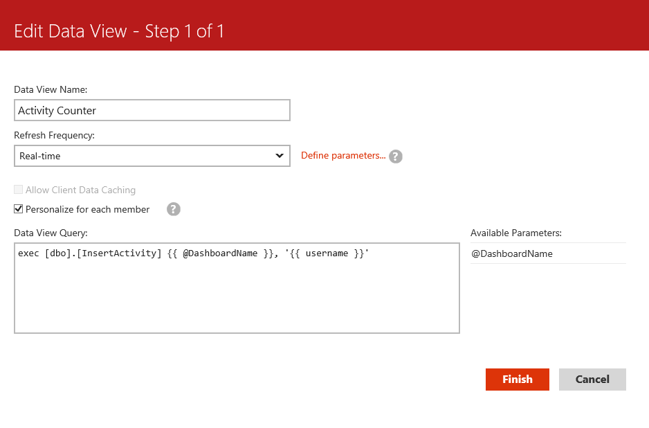
Task: Cancel editing the data view
Action: 592,380
